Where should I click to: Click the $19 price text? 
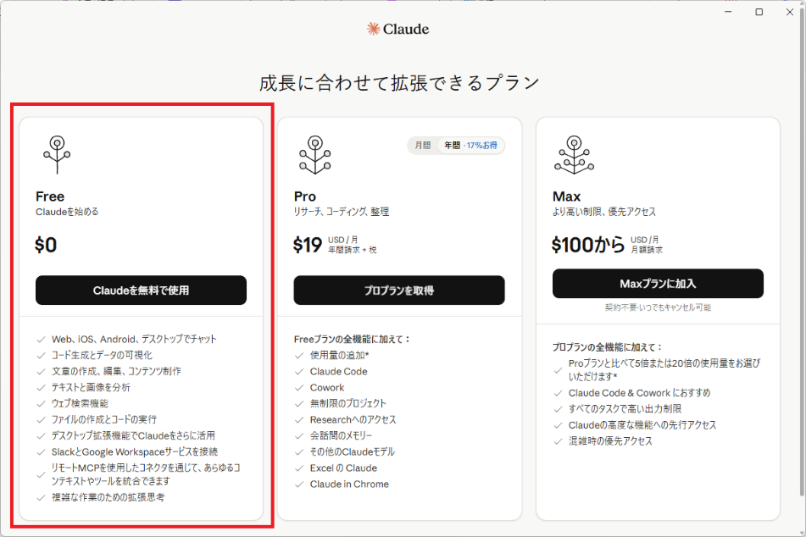[308, 245]
